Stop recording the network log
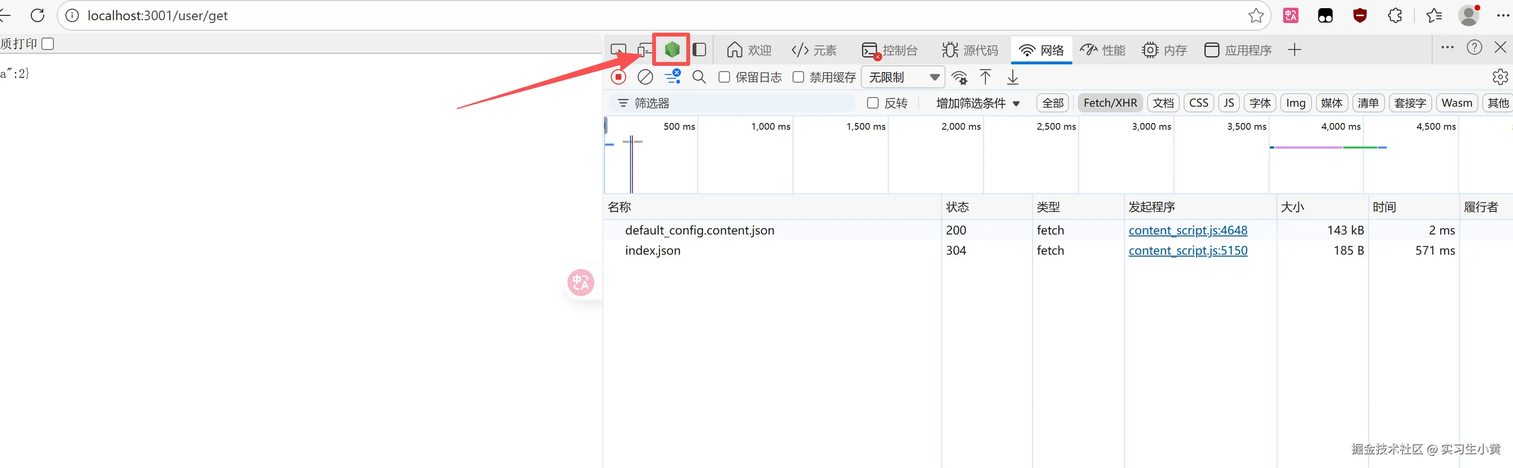1513x468 pixels. [x=618, y=77]
